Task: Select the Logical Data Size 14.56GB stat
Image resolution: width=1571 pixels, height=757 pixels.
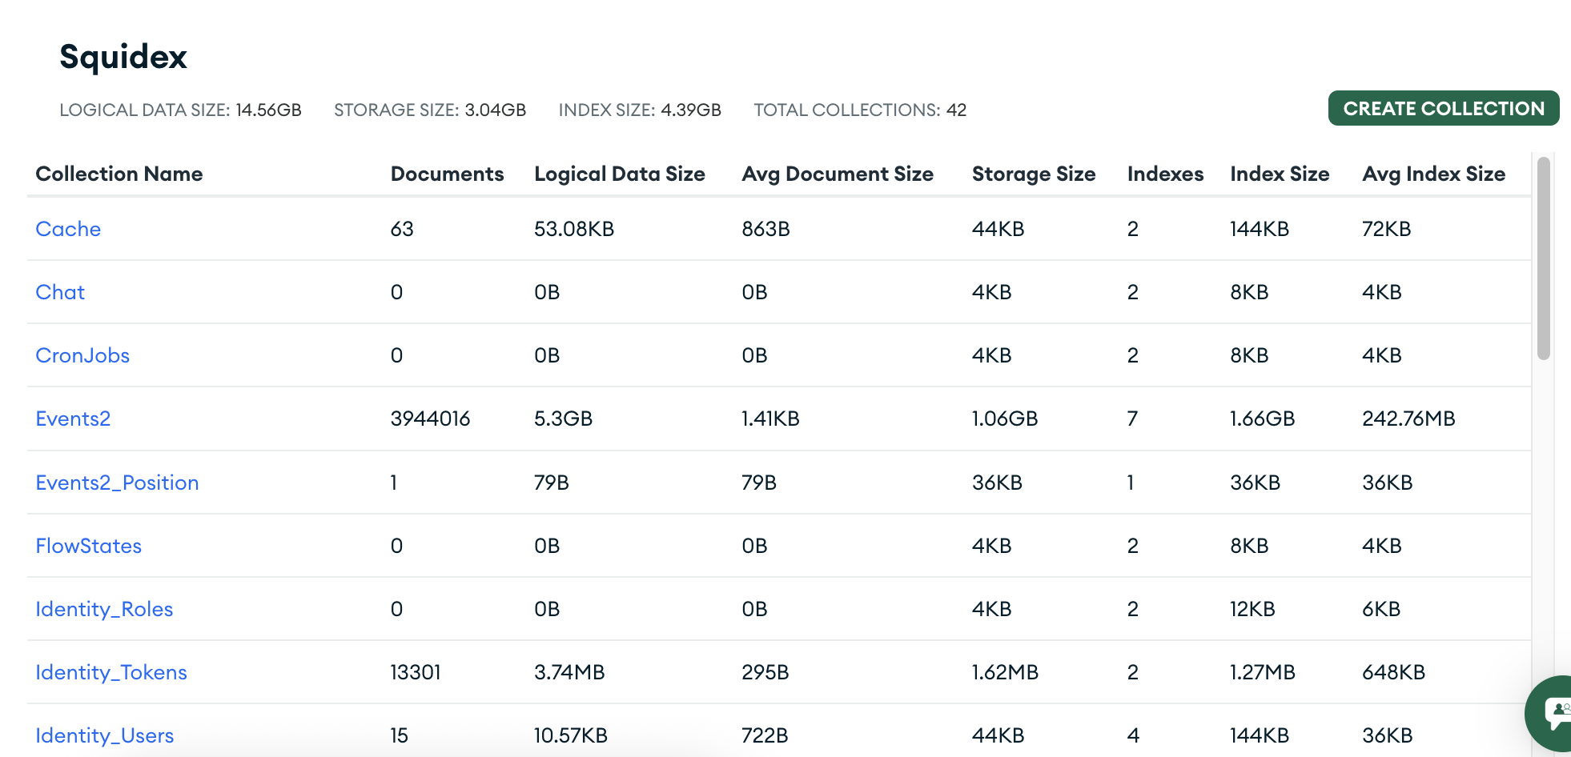Action: click(x=180, y=110)
